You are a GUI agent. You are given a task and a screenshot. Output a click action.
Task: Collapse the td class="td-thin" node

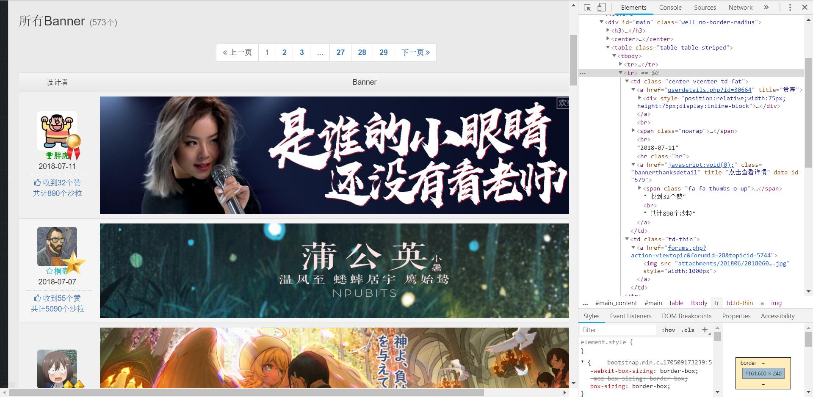[627, 239]
